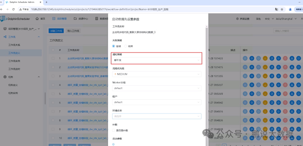Click the tree view icon in row 5
Screen dimensions: 303x146
point(292,94)
